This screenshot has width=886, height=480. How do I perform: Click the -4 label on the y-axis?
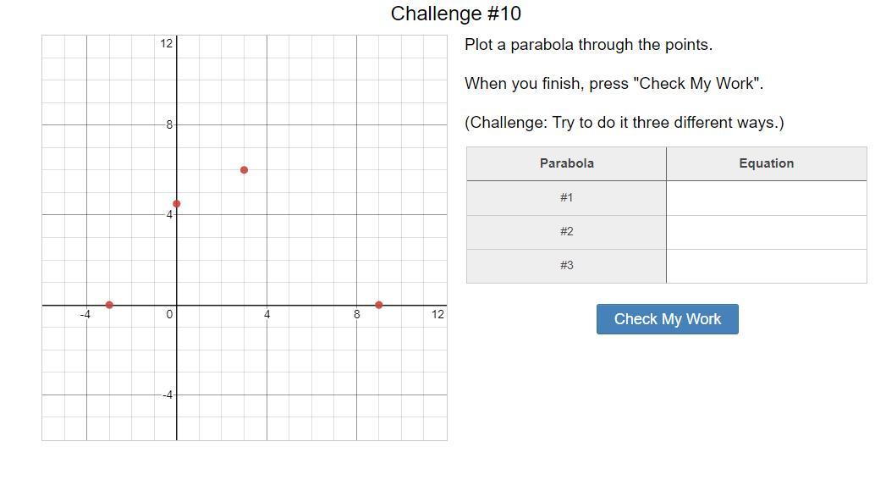coord(168,395)
